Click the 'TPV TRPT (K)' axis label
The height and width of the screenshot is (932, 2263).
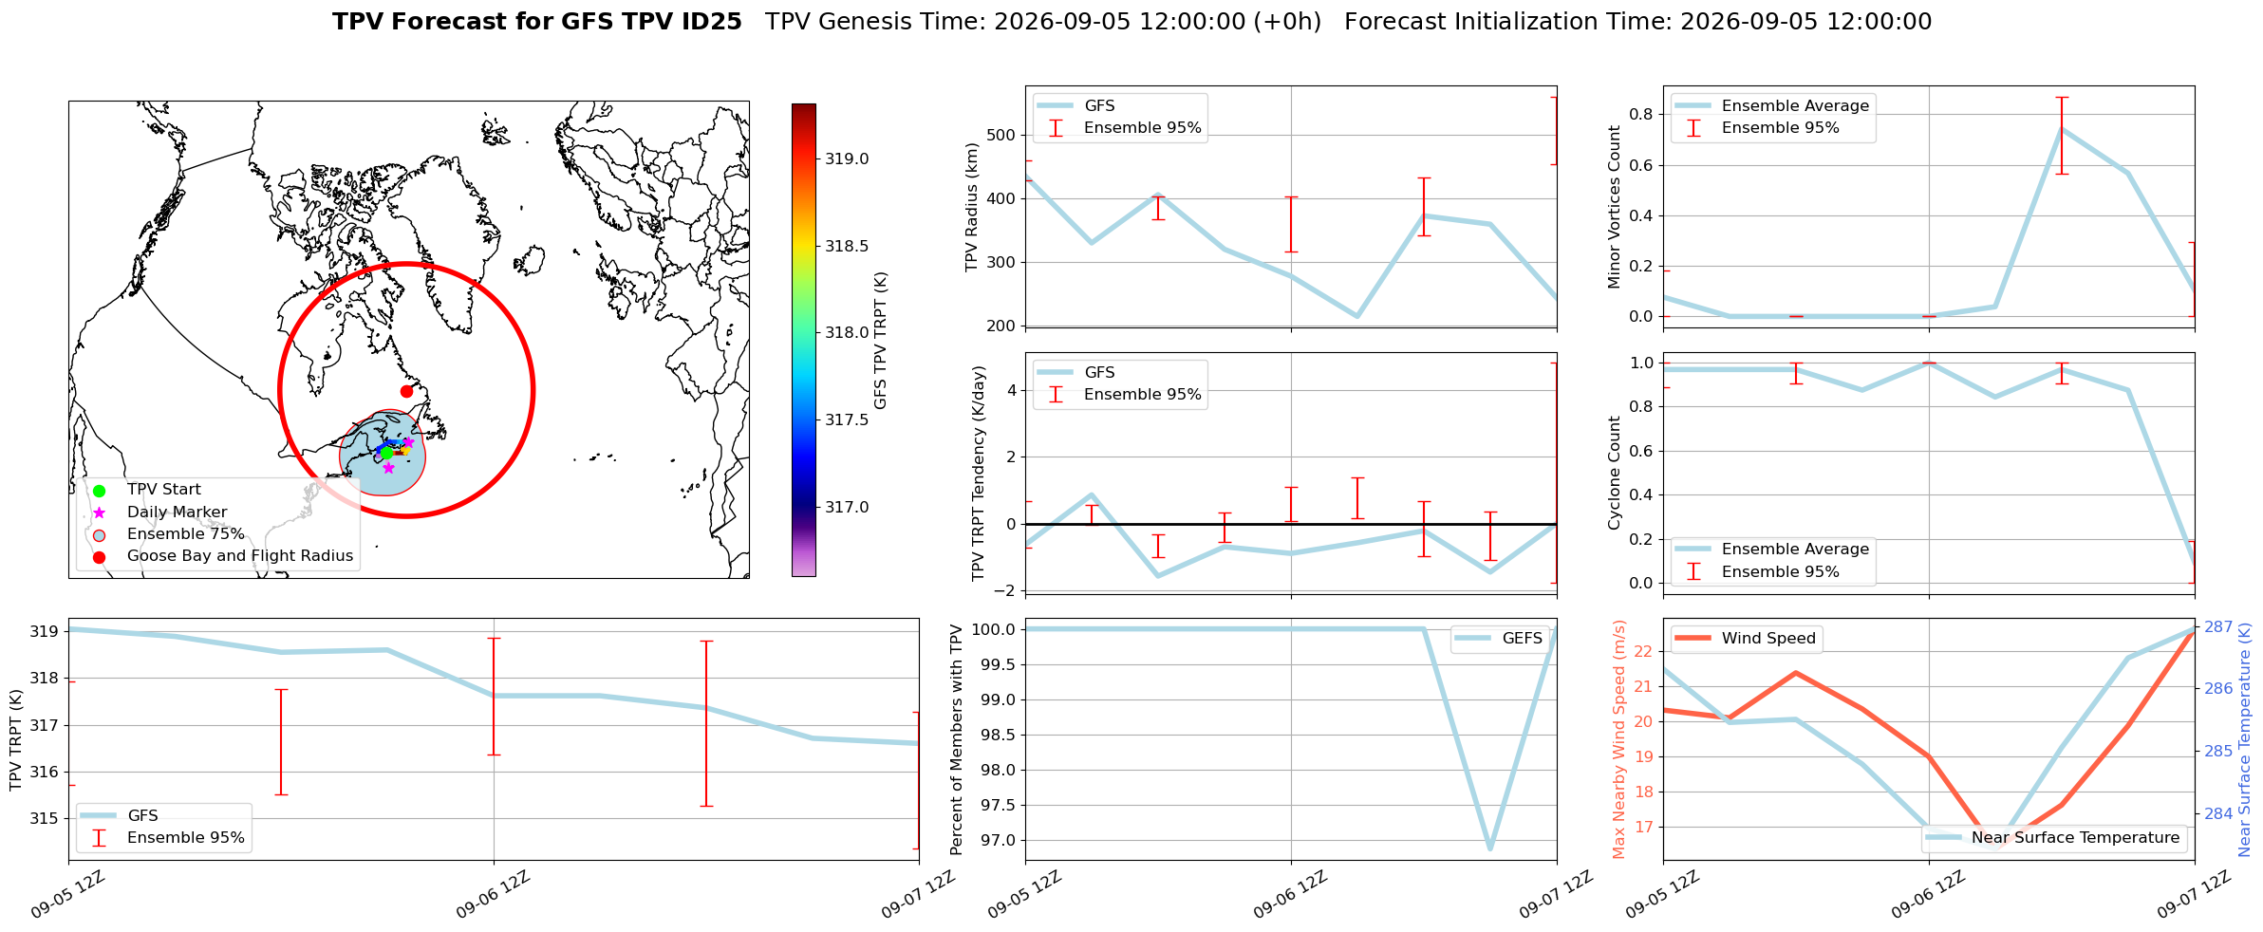(15, 739)
